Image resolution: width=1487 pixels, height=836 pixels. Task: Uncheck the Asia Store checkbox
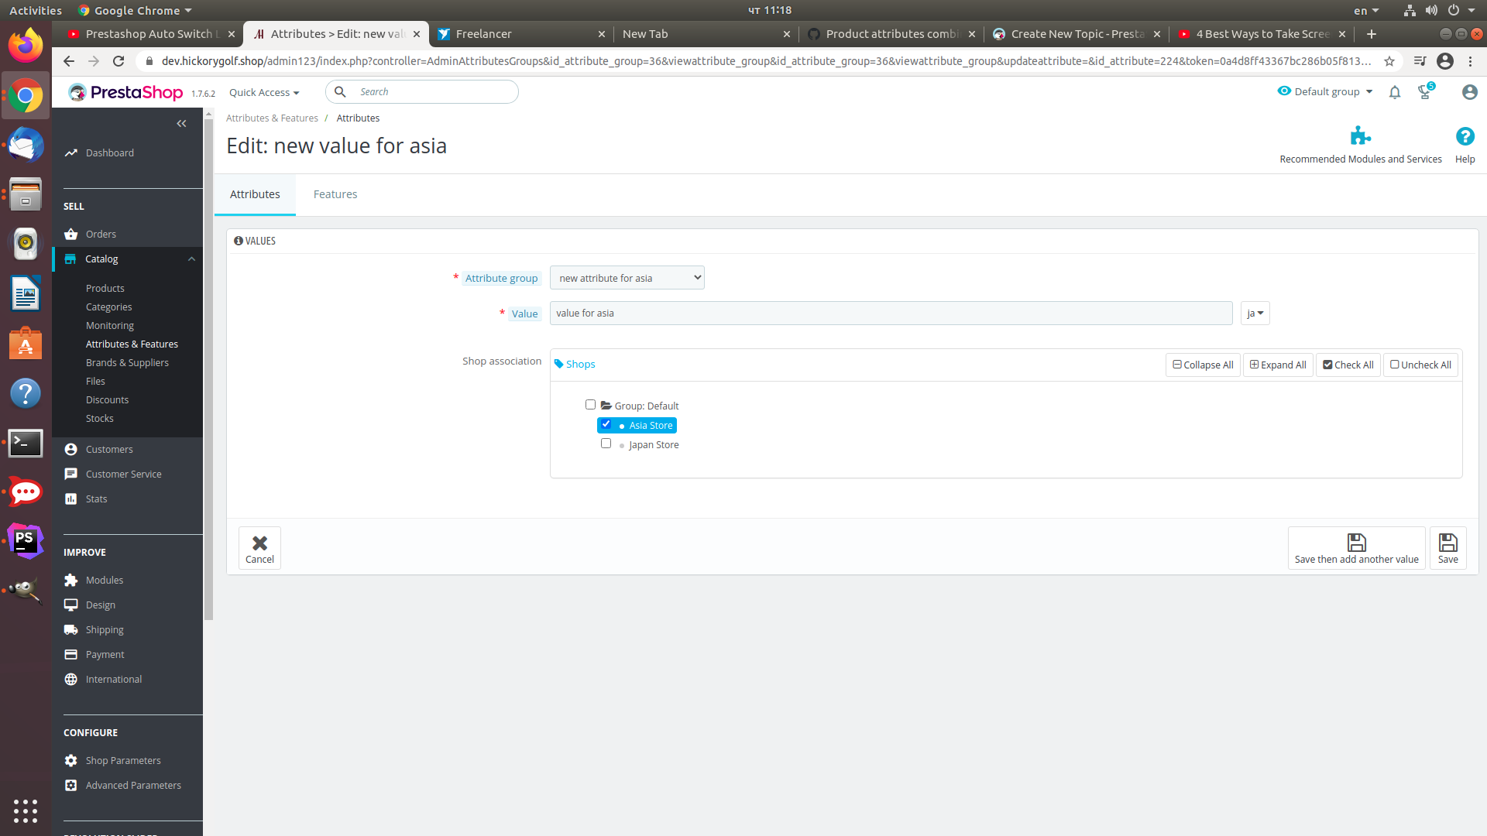(x=606, y=424)
